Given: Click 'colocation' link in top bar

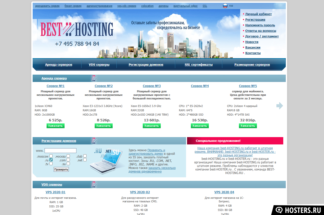Looking at the screenshot, I should point(147,6).
